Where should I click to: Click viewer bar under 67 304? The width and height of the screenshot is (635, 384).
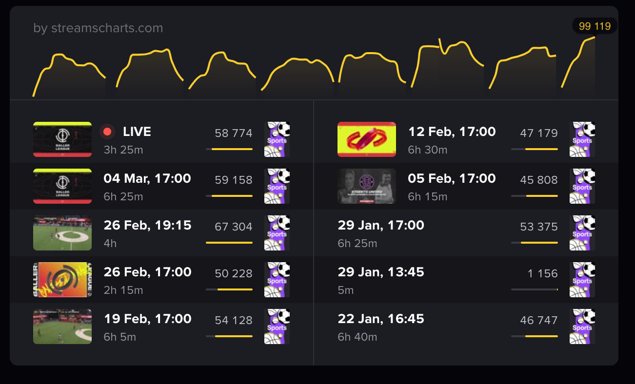click(x=229, y=242)
